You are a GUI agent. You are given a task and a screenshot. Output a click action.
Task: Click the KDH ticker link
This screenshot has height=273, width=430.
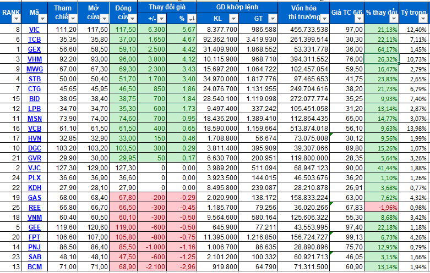tap(34, 188)
